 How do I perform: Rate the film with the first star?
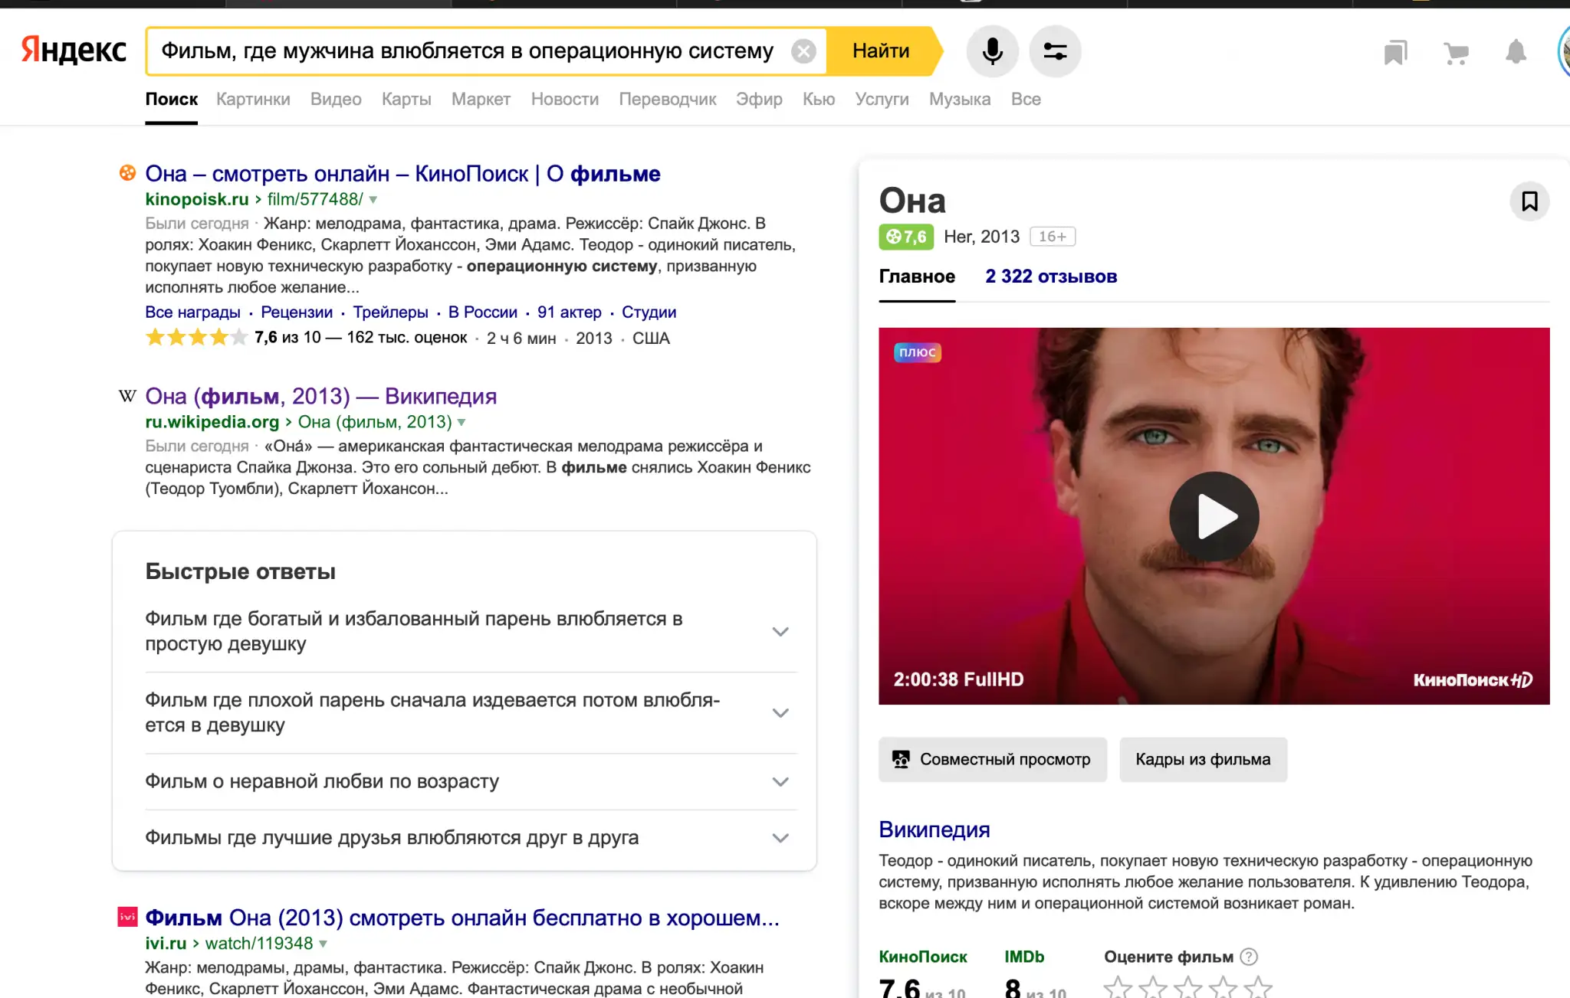coord(1118,987)
